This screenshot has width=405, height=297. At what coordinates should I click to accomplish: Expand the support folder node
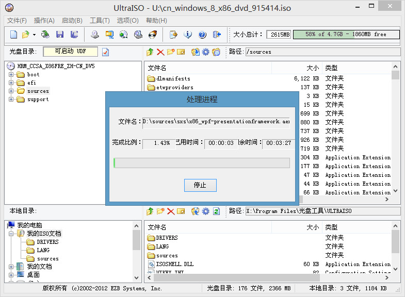[11, 100]
